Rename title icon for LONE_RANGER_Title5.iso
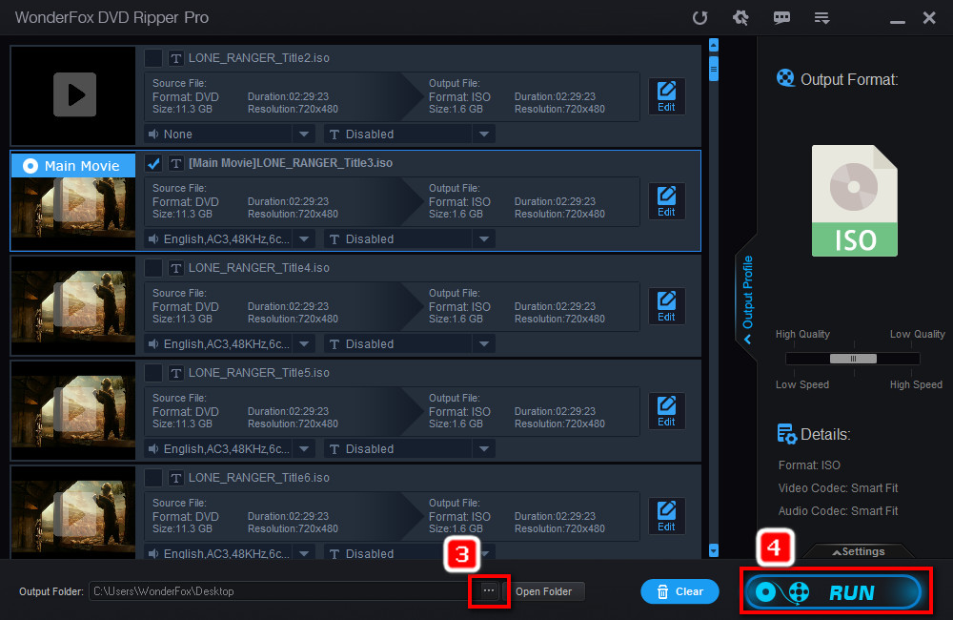 [x=175, y=373]
